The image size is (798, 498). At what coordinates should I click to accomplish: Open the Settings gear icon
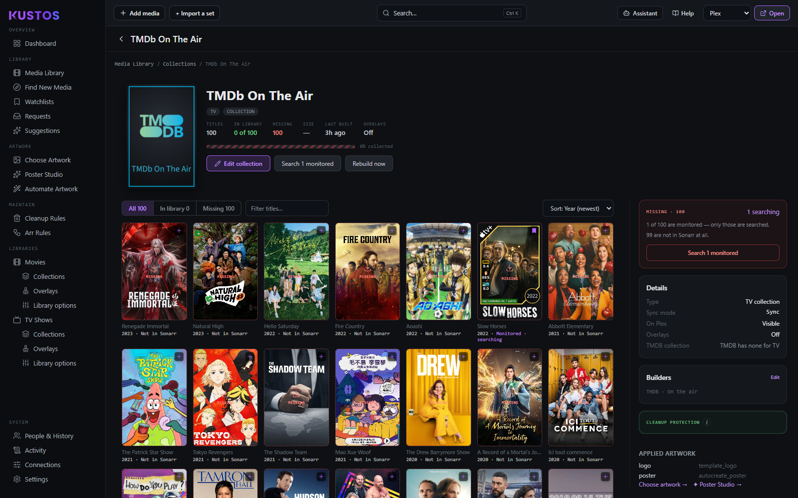click(x=17, y=479)
